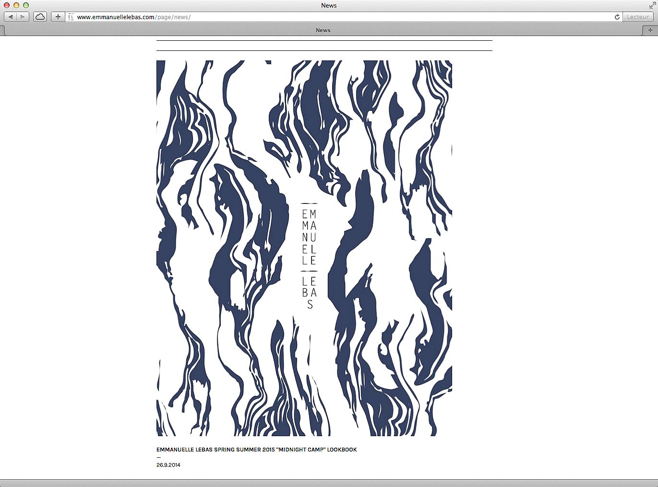Open iCloud Tabs cloud button
Viewport: 658px width, 487px height.
point(40,17)
